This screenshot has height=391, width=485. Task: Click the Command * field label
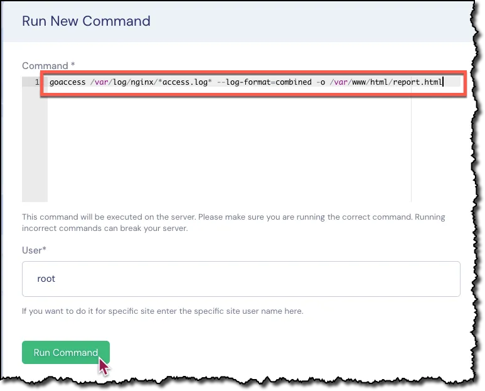point(48,65)
